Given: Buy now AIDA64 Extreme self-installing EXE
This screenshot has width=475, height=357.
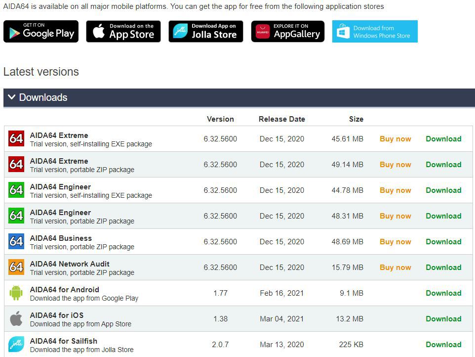Looking at the screenshot, I should click(396, 139).
